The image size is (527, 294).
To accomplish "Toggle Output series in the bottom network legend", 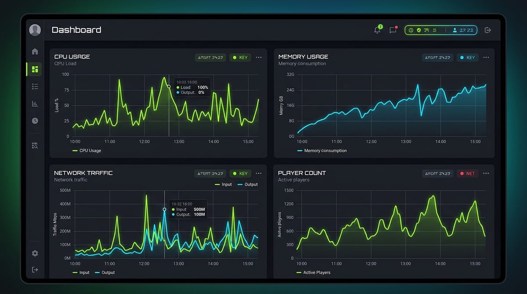I will [105, 272].
